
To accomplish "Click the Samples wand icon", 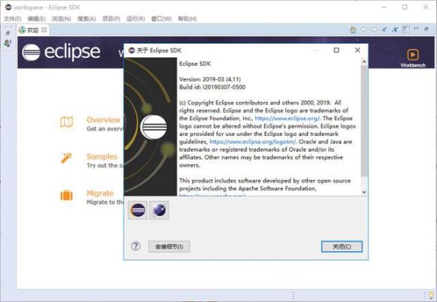I will 66,158.
